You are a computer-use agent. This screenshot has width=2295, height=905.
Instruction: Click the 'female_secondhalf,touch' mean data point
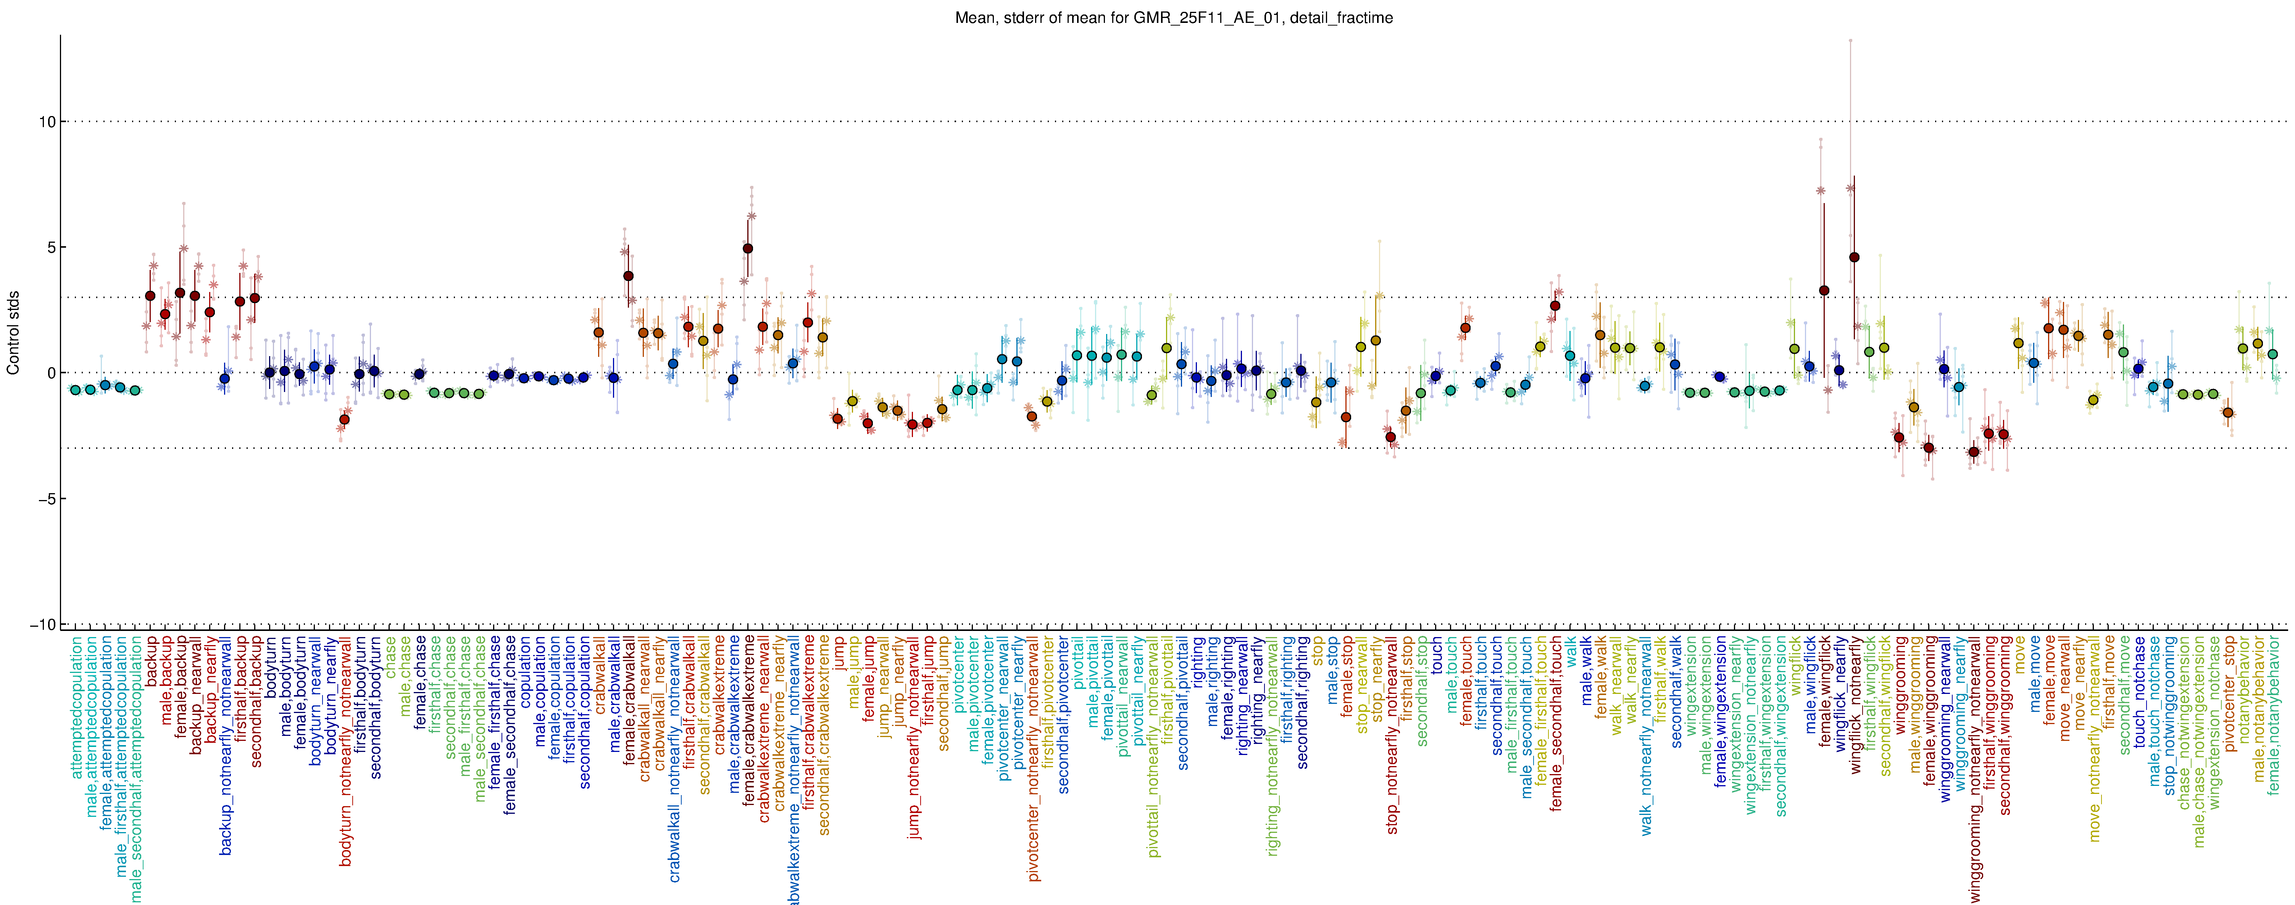pos(1556,305)
